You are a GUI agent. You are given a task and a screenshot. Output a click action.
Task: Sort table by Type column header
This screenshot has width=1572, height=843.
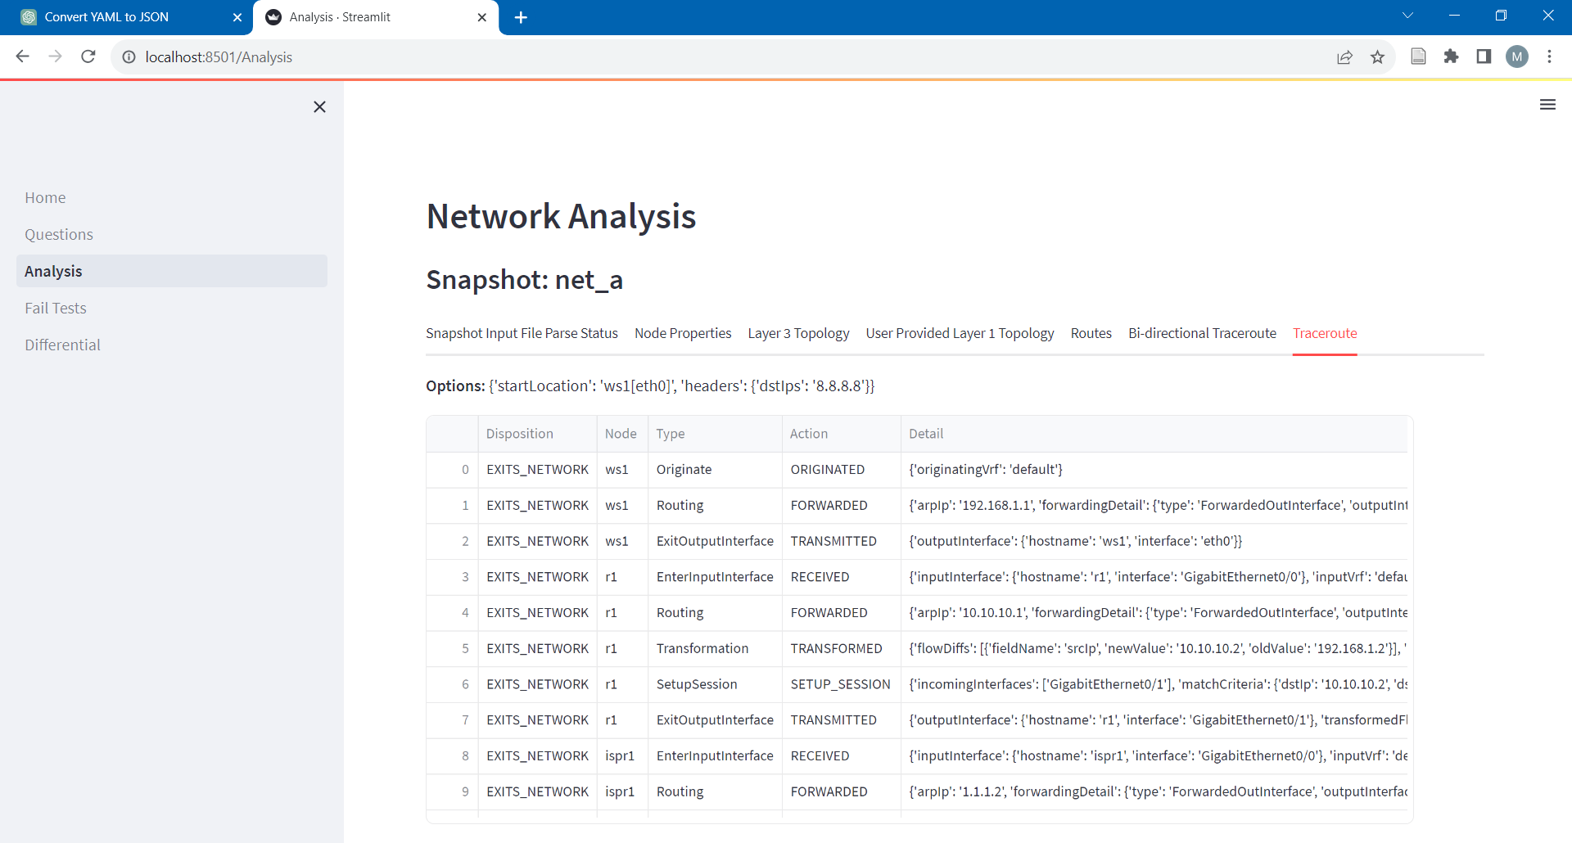point(715,434)
